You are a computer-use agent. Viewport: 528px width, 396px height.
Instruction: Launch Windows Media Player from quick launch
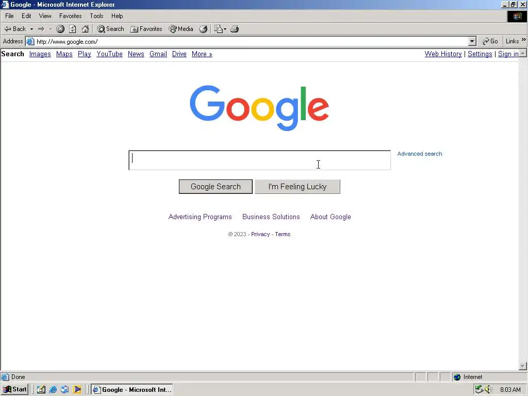(77, 390)
